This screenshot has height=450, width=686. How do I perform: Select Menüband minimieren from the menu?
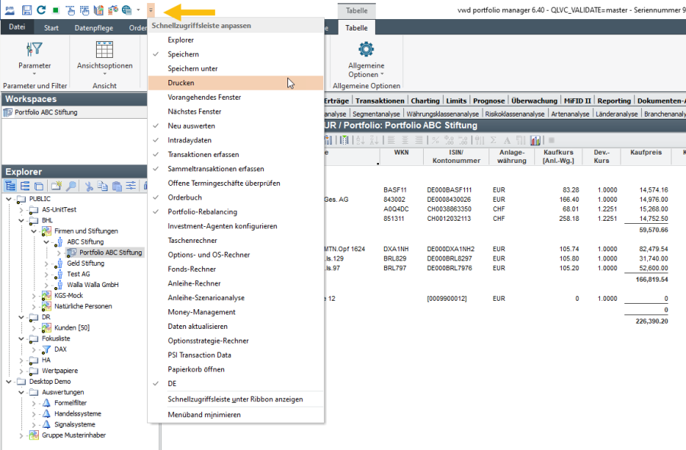click(204, 414)
